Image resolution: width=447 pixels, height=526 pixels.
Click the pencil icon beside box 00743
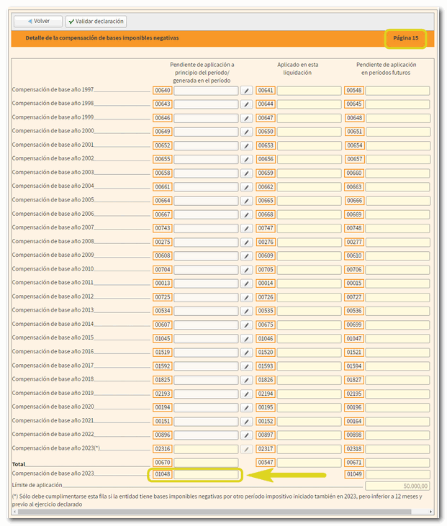tap(246, 228)
